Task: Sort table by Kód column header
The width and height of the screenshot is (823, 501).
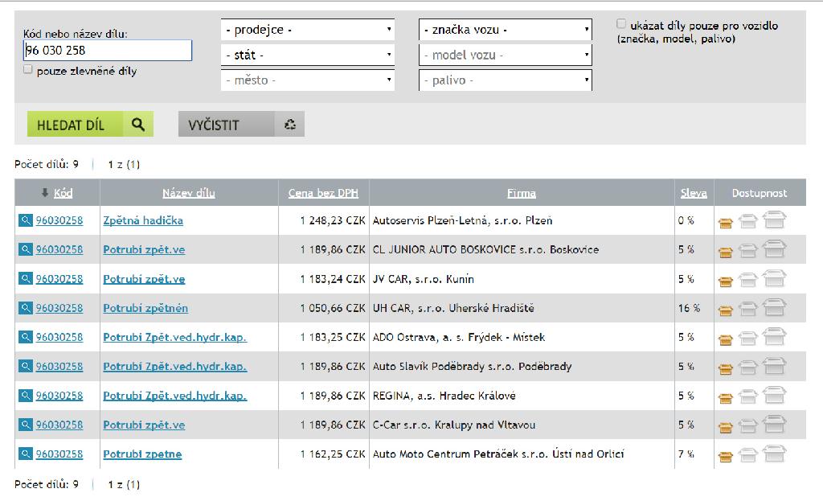Action: (63, 193)
